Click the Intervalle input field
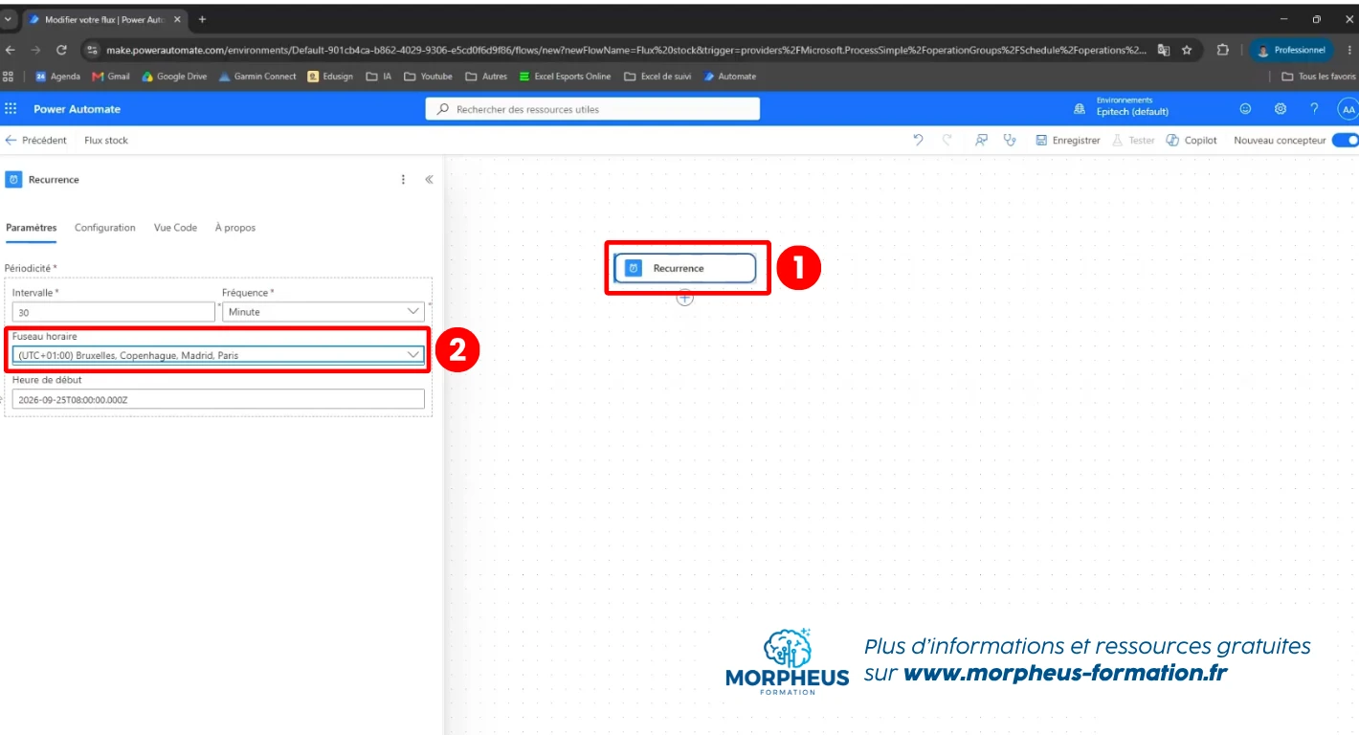1359x735 pixels. pyautogui.click(x=114, y=312)
